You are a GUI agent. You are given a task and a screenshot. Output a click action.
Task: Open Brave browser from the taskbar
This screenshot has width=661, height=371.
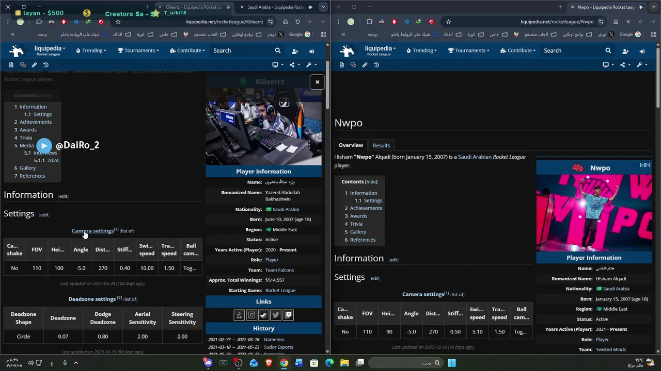click(x=269, y=363)
